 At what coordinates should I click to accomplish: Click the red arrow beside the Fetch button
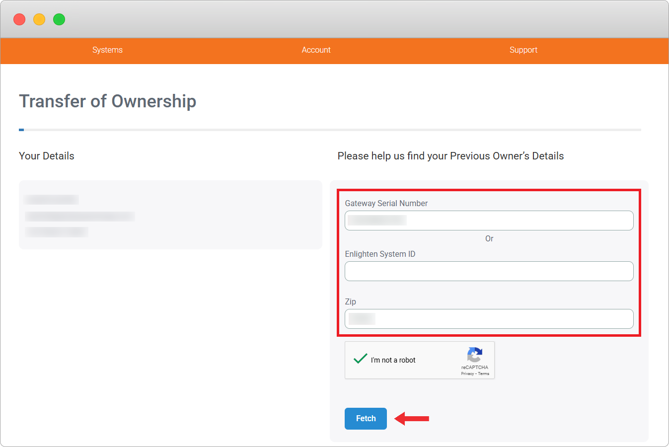tap(412, 419)
